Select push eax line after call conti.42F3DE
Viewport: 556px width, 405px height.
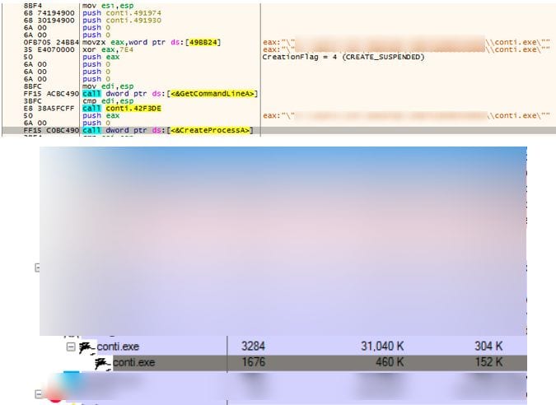100,115
